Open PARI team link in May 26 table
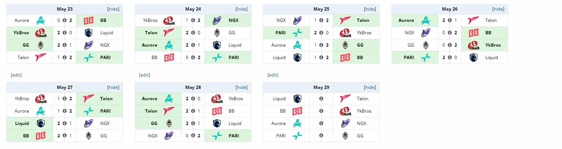Image resolution: width=562 pixels, height=149 pixels. [409, 58]
